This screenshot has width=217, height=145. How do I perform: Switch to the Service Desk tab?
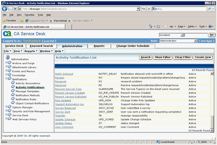coord(14,46)
